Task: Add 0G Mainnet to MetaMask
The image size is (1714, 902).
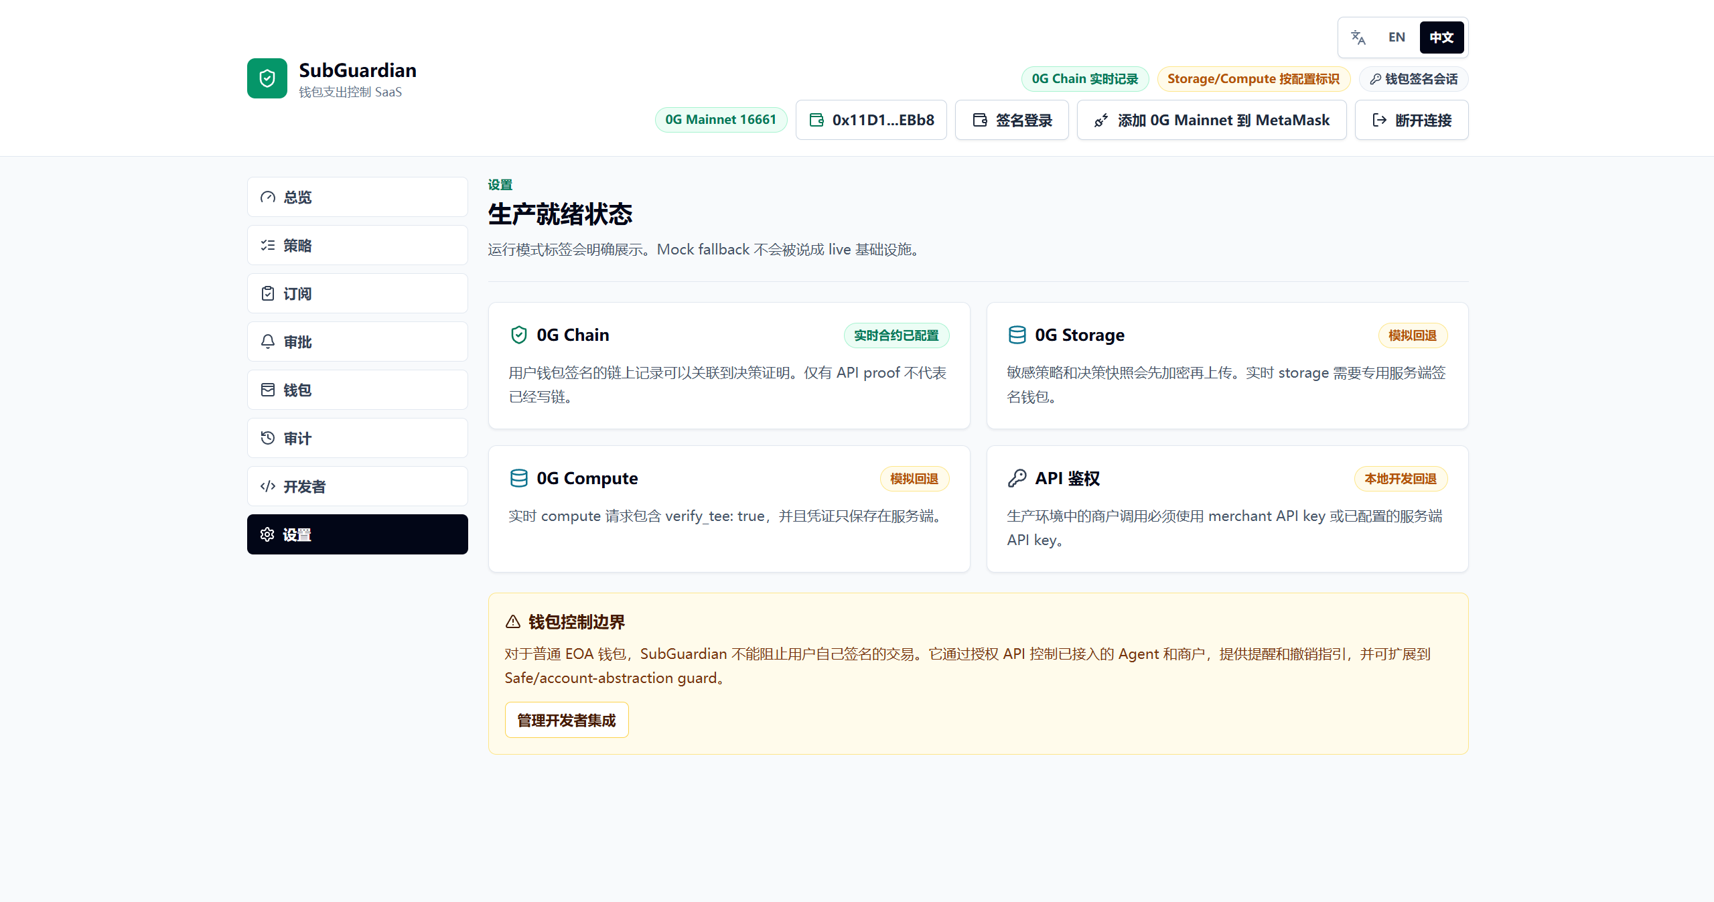Action: pyautogui.click(x=1212, y=120)
